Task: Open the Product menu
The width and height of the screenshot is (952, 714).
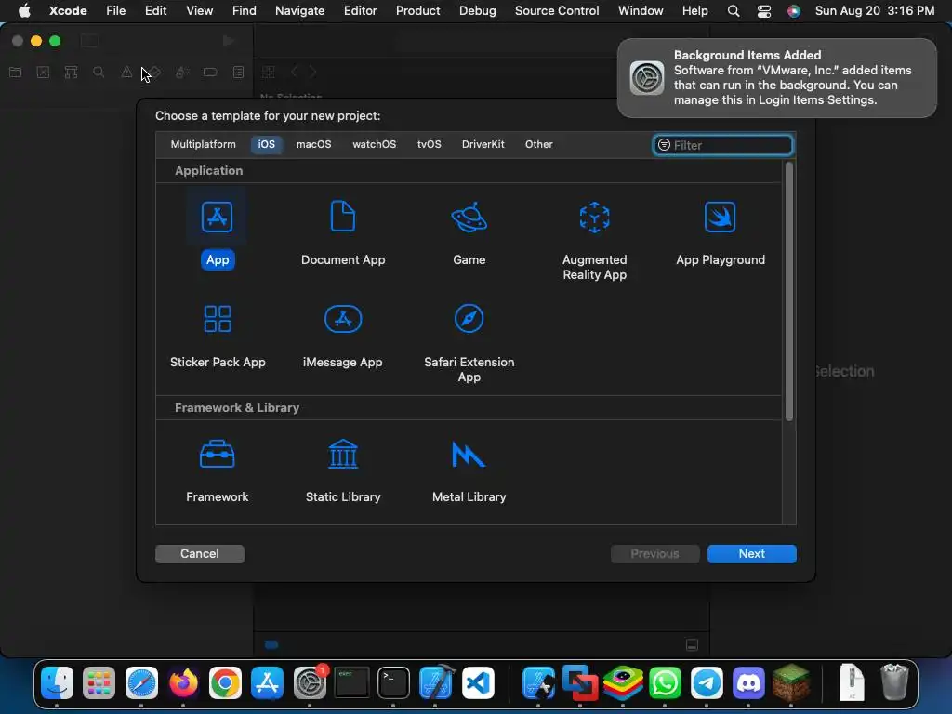Action: click(x=417, y=10)
